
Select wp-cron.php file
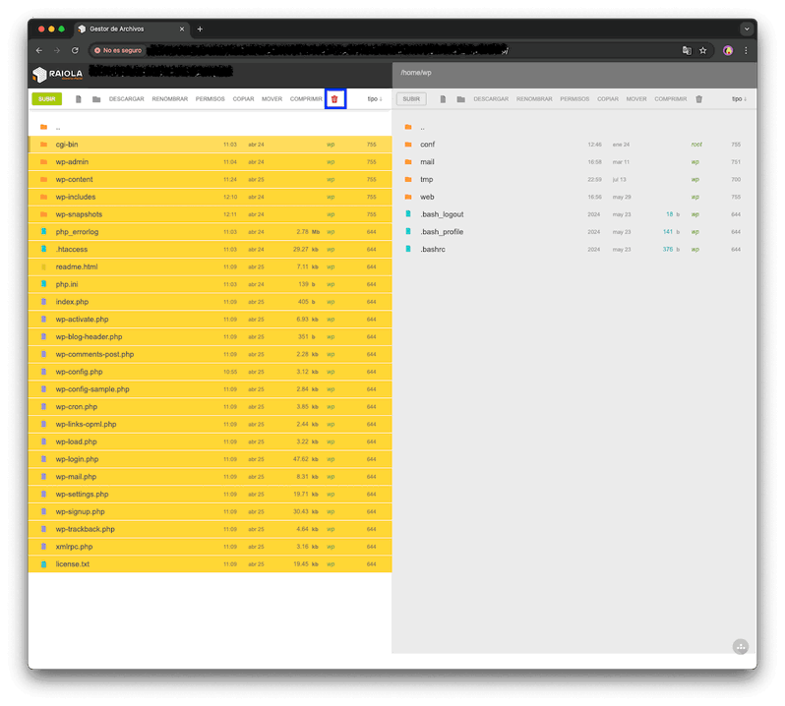pos(210,407)
